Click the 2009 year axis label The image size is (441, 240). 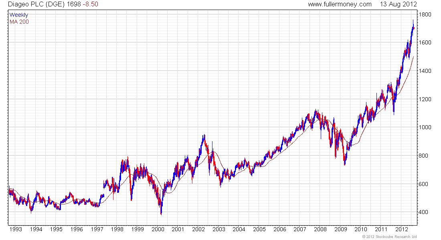click(x=341, y=229)
